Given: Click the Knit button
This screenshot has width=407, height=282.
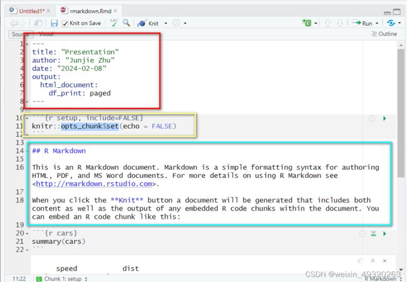Looking at the screenshot, I should tap(148, 23).
